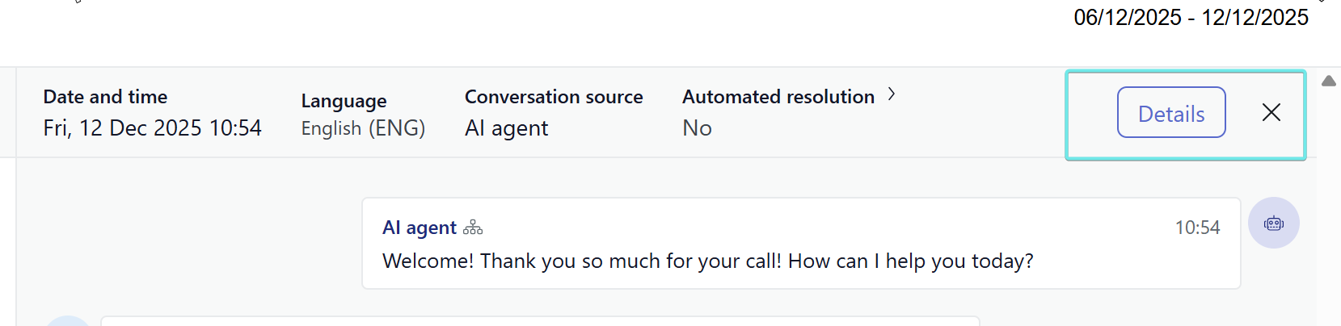Click the scroll up arrow of the scrollbar
The height and width of the screenshot is (326, 1341).
point(1329,81)
